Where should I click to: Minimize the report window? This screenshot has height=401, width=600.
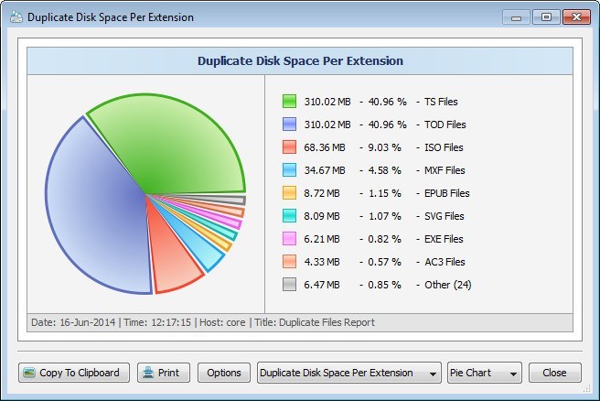[x=520, y=16]
